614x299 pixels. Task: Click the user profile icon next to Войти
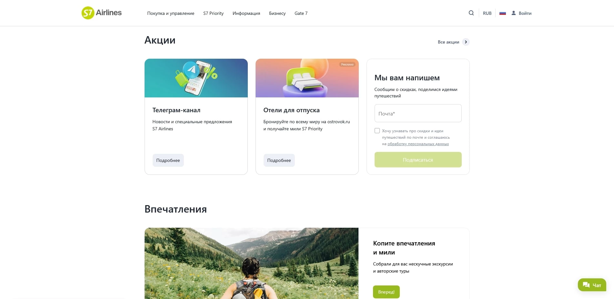click(513, 13)
